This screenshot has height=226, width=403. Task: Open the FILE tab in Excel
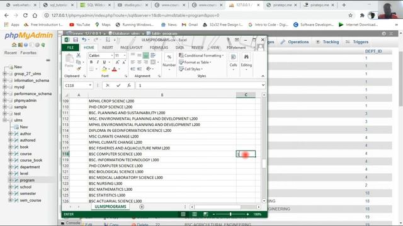(71, 48)
